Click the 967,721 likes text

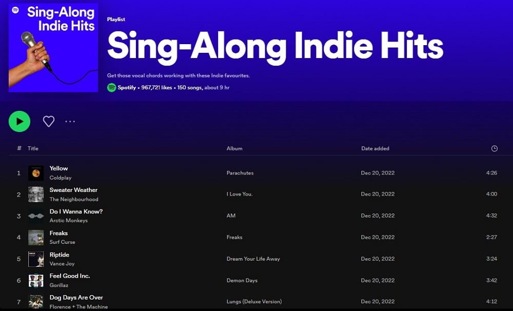[x=156, y=87]
